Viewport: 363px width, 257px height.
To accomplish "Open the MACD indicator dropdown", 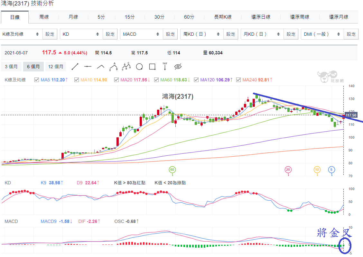I will [142, 34].
